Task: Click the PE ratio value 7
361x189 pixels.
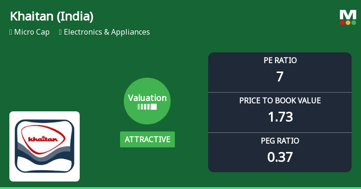Action: [280, 77]
